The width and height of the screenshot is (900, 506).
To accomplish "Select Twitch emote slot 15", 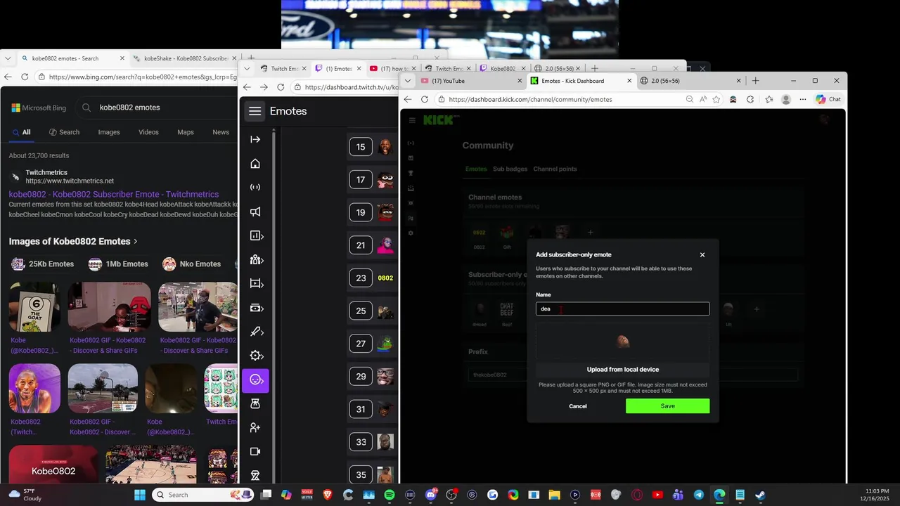I will pyautogui.click(x=361, y=147).
